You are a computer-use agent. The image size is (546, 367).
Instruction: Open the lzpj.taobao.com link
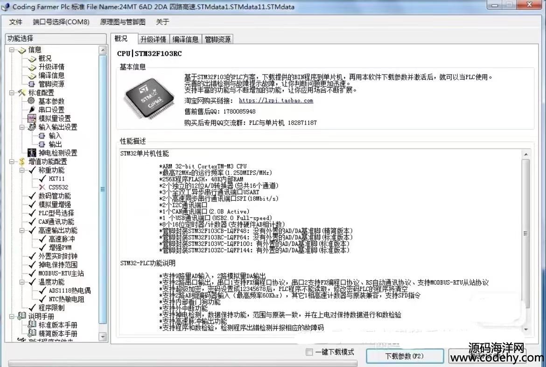276,101
